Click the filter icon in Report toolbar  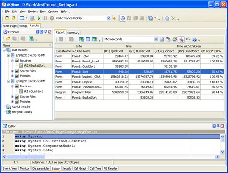[95, 39]
